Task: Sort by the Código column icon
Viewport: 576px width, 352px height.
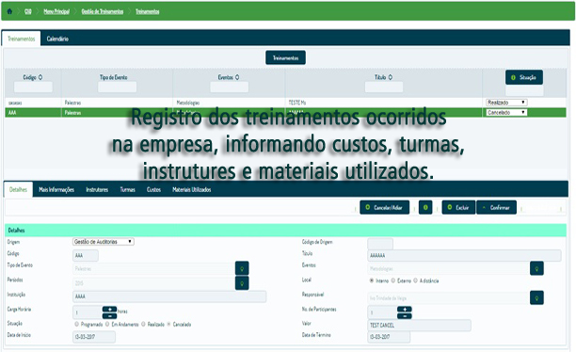Action: (40, 77)
